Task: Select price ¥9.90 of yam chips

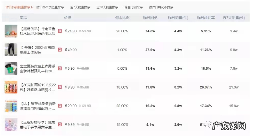Action: click(70, 87)
